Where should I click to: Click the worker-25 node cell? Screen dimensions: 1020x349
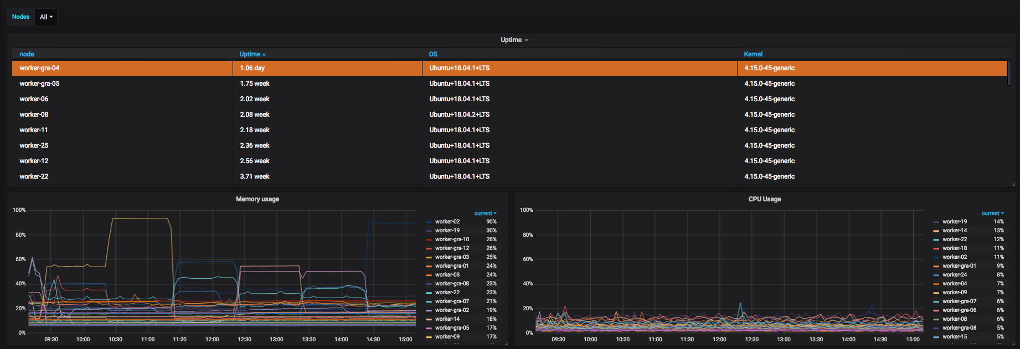pyautogui.click(x=122, y=145)
